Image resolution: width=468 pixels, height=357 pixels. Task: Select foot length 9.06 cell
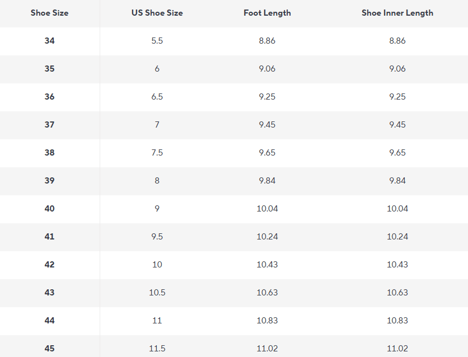(x=267, y=69)
